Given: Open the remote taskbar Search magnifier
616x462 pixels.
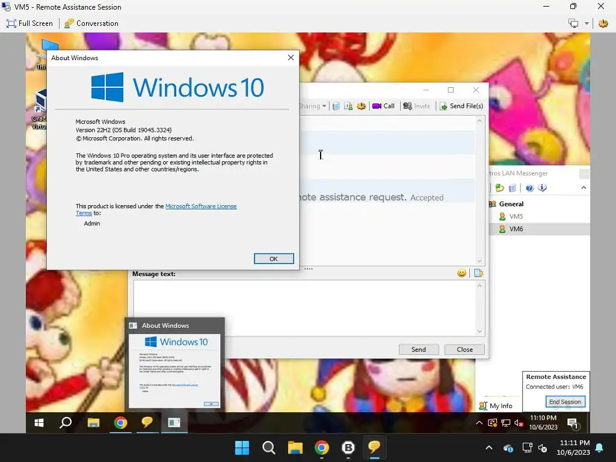Looking at the screenshot, I should click(x=66, y=423).
